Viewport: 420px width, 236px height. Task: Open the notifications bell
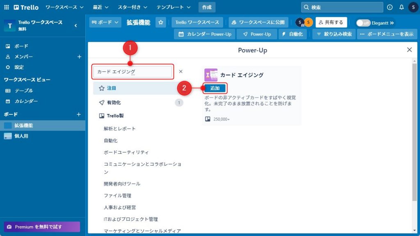402,7
